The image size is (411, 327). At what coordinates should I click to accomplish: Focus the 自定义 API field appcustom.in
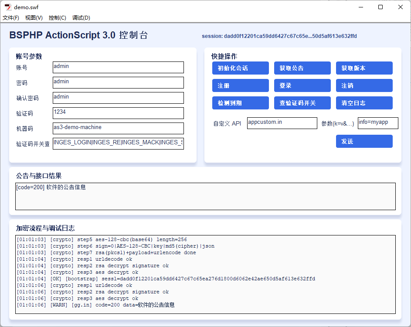282,123
